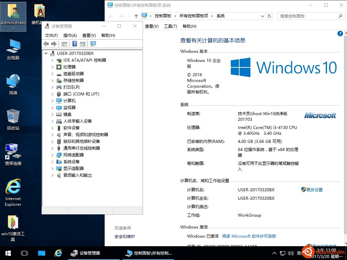The width and height of the screenshot is (347, 260).
Task: Collapse the USER-20170320BX root node
Action: 46,53
